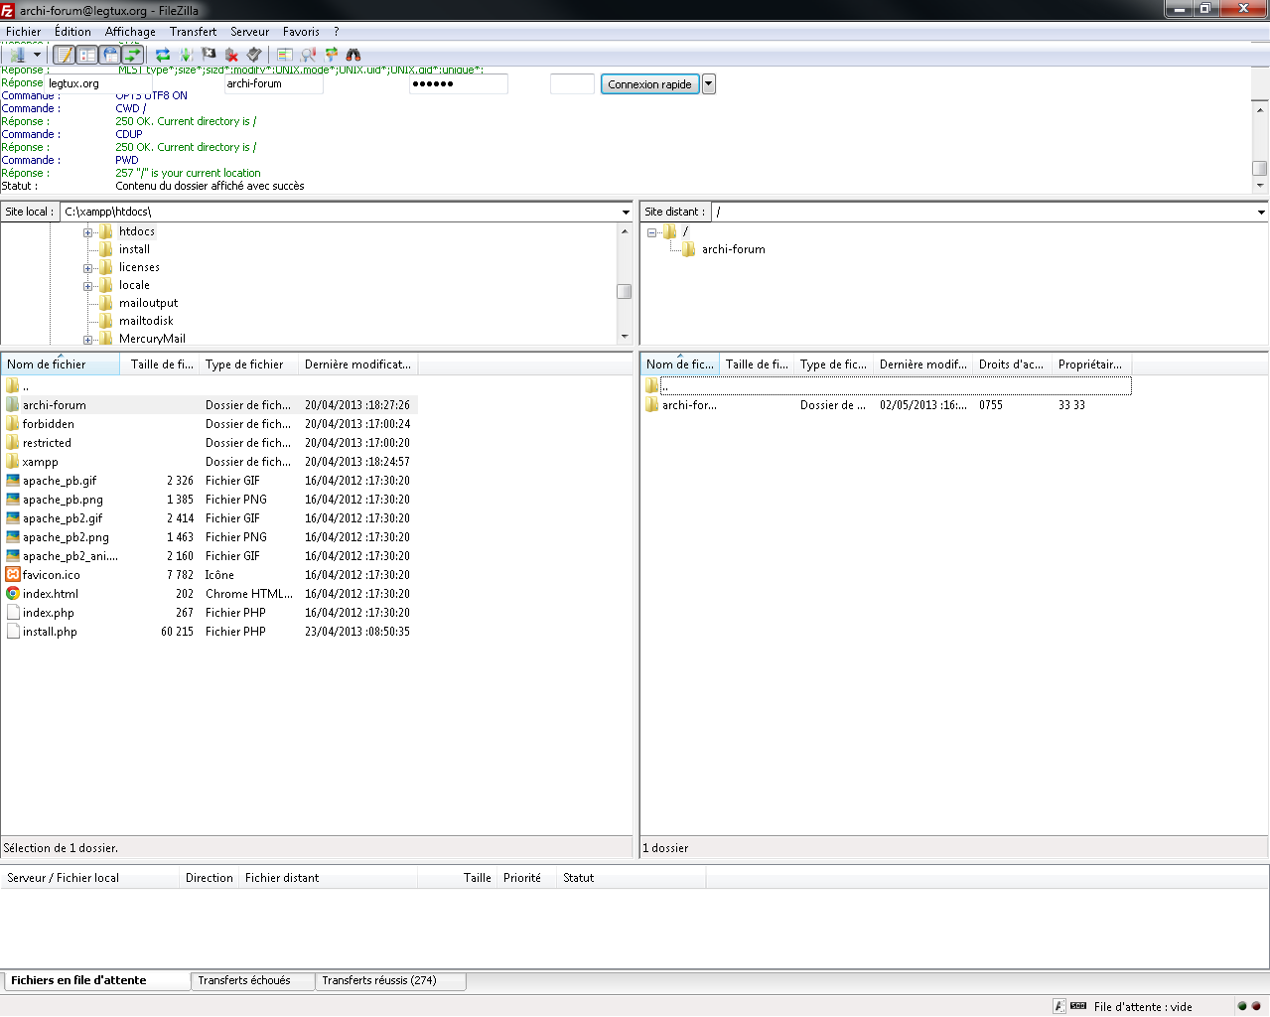Screen dimensions: 1270x1017
Task: Collapse the remote root '/' tree node
Action: coord(651,232)
